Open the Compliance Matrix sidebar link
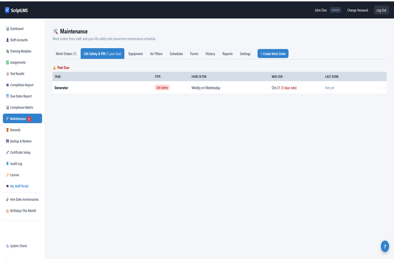The width and height of the screenshot is (394, 259). tap(22, 107)
